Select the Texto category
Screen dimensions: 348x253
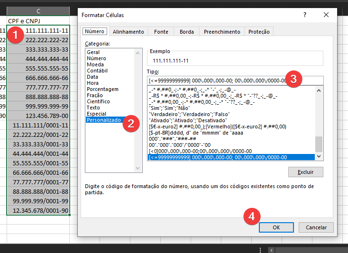click(x=110, y=108)
